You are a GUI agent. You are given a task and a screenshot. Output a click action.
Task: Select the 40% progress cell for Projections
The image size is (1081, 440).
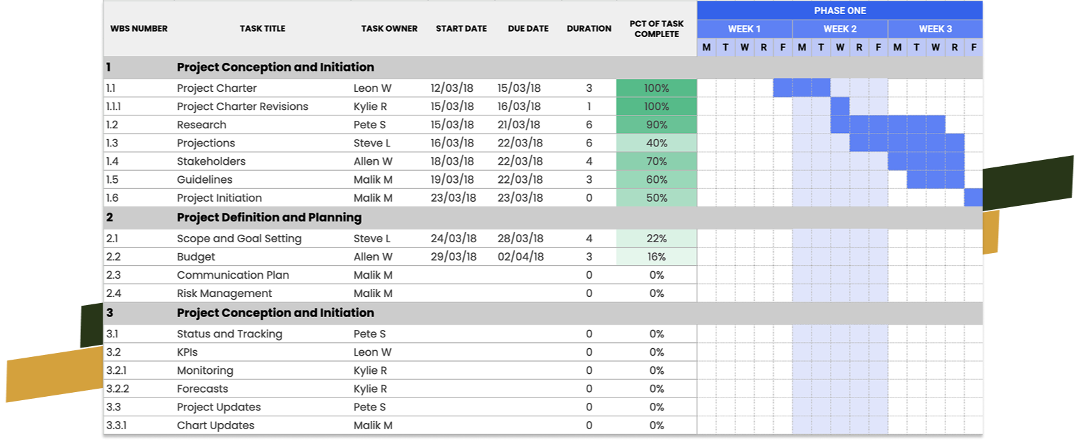click(656, 143)
